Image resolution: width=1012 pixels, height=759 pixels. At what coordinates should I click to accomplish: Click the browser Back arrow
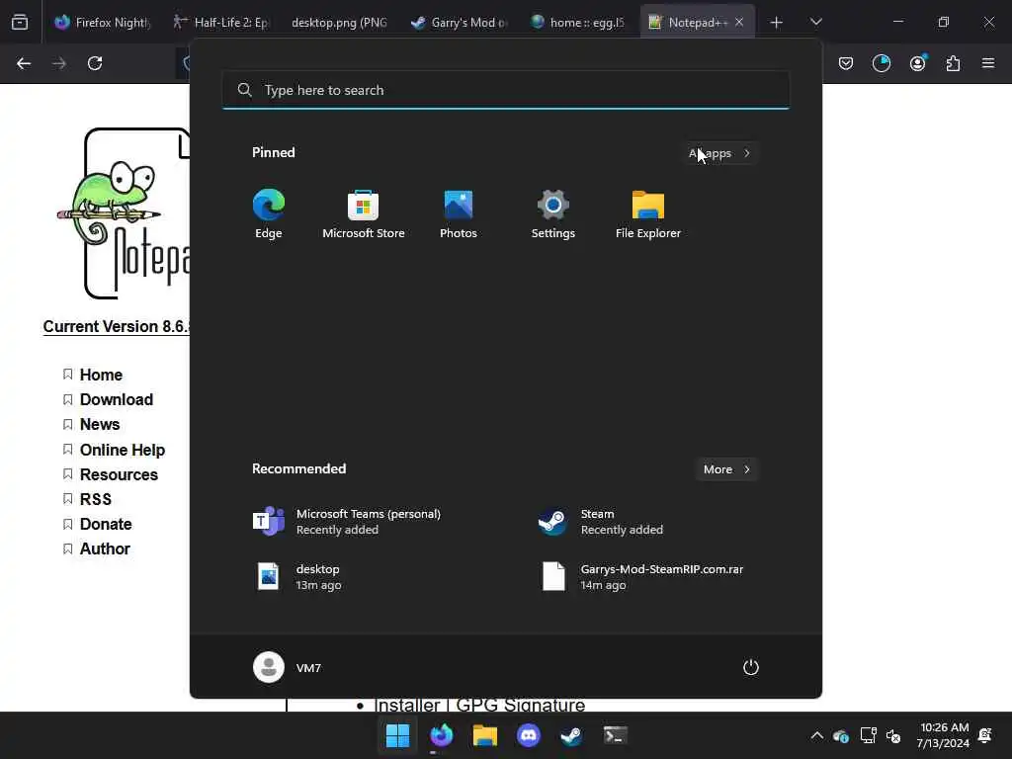pos(24,63)
